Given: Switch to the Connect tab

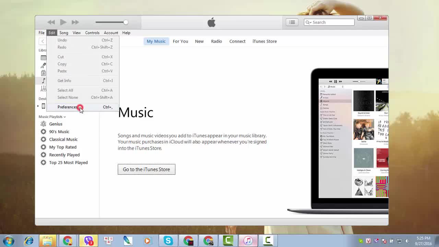Looking at the screenshot, I should tap(237, 41).
